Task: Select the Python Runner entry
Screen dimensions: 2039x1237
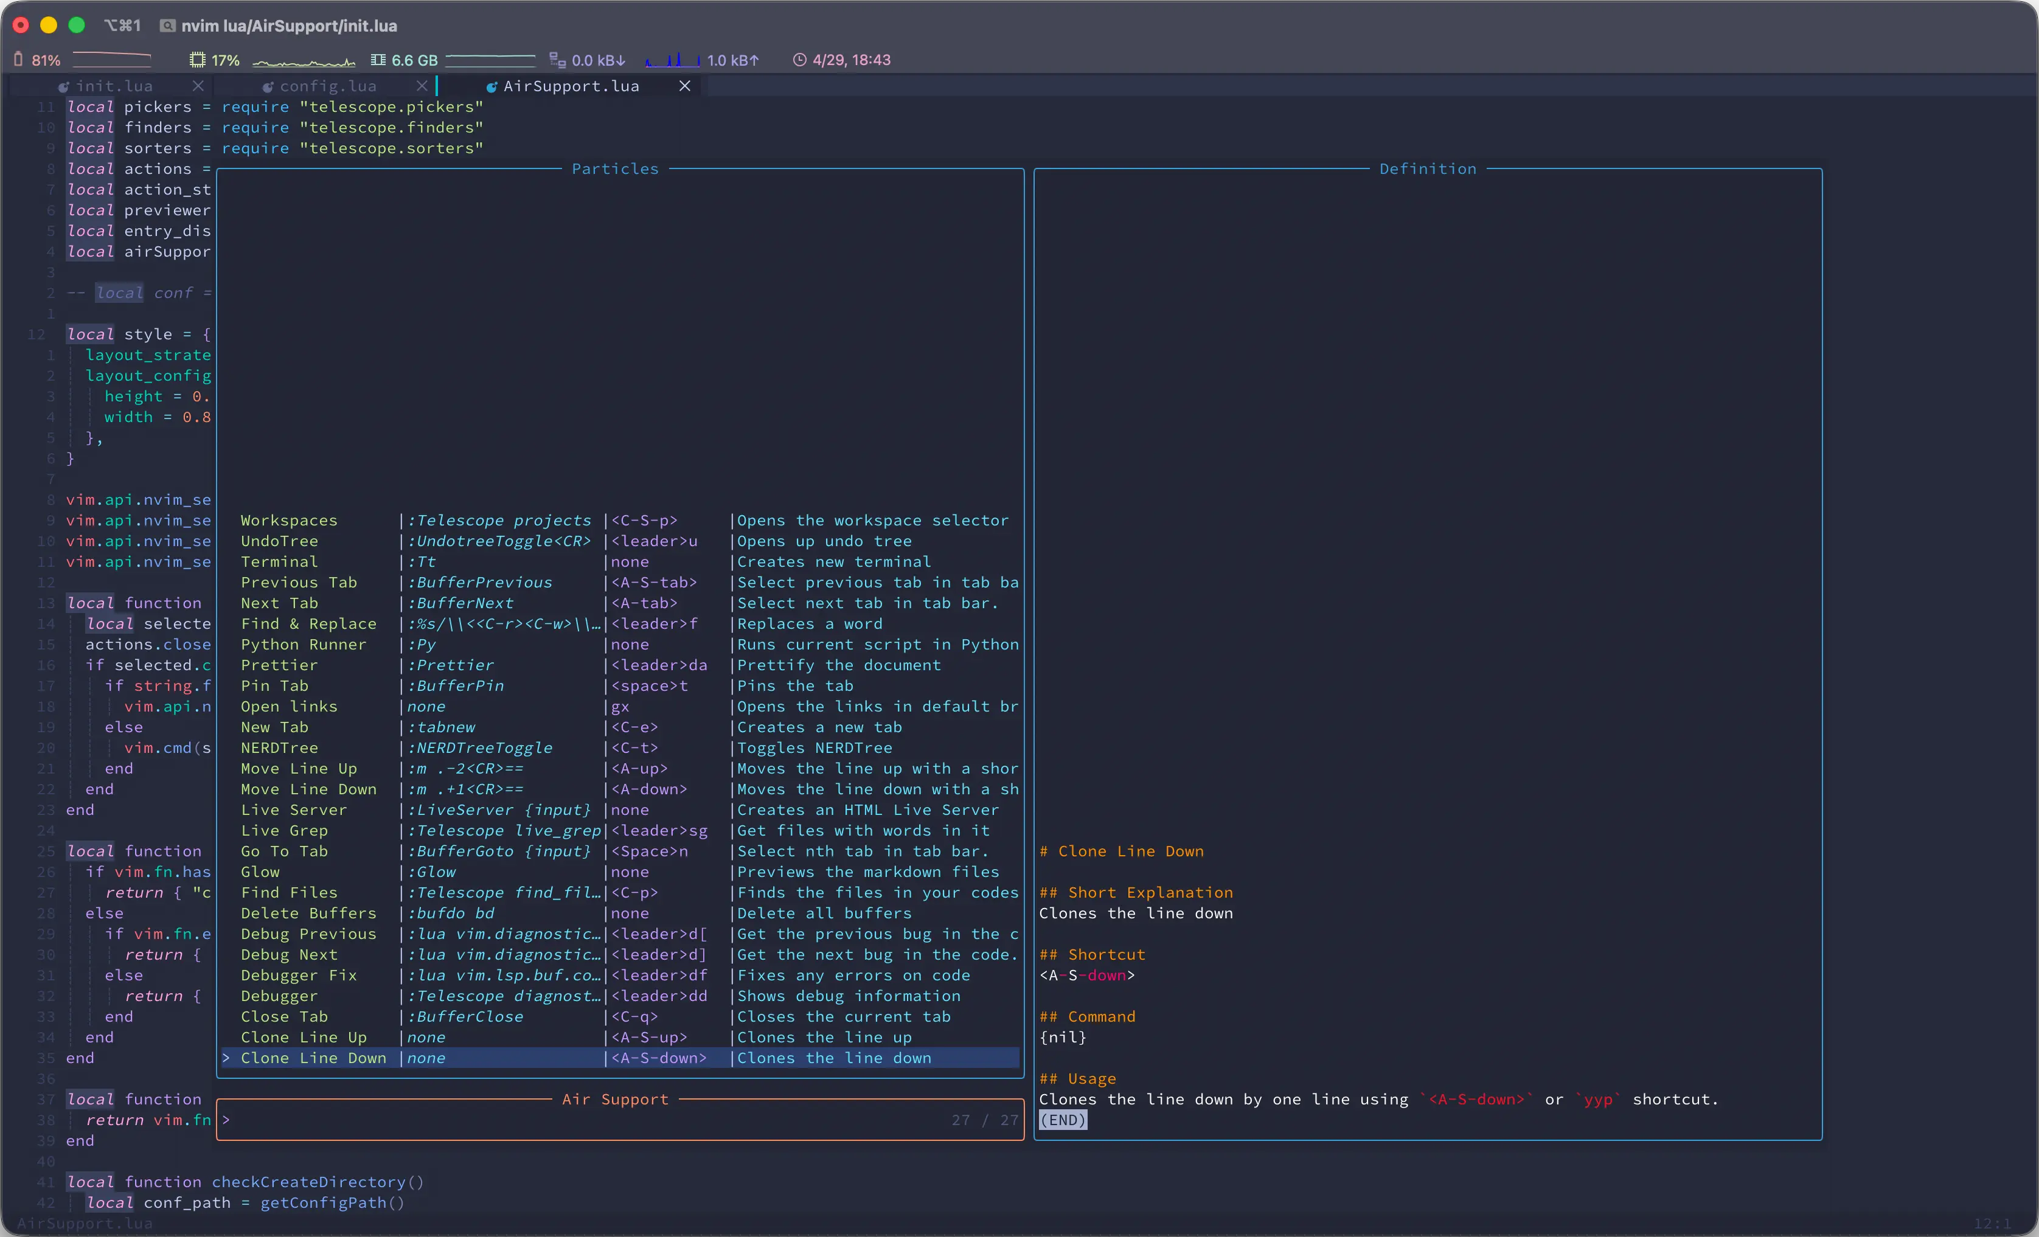Action: point(620,645)
